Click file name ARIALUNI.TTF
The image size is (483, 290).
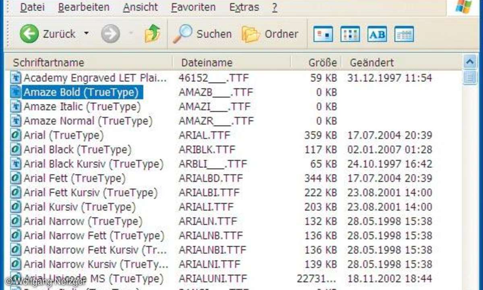(x=213, y=279)
